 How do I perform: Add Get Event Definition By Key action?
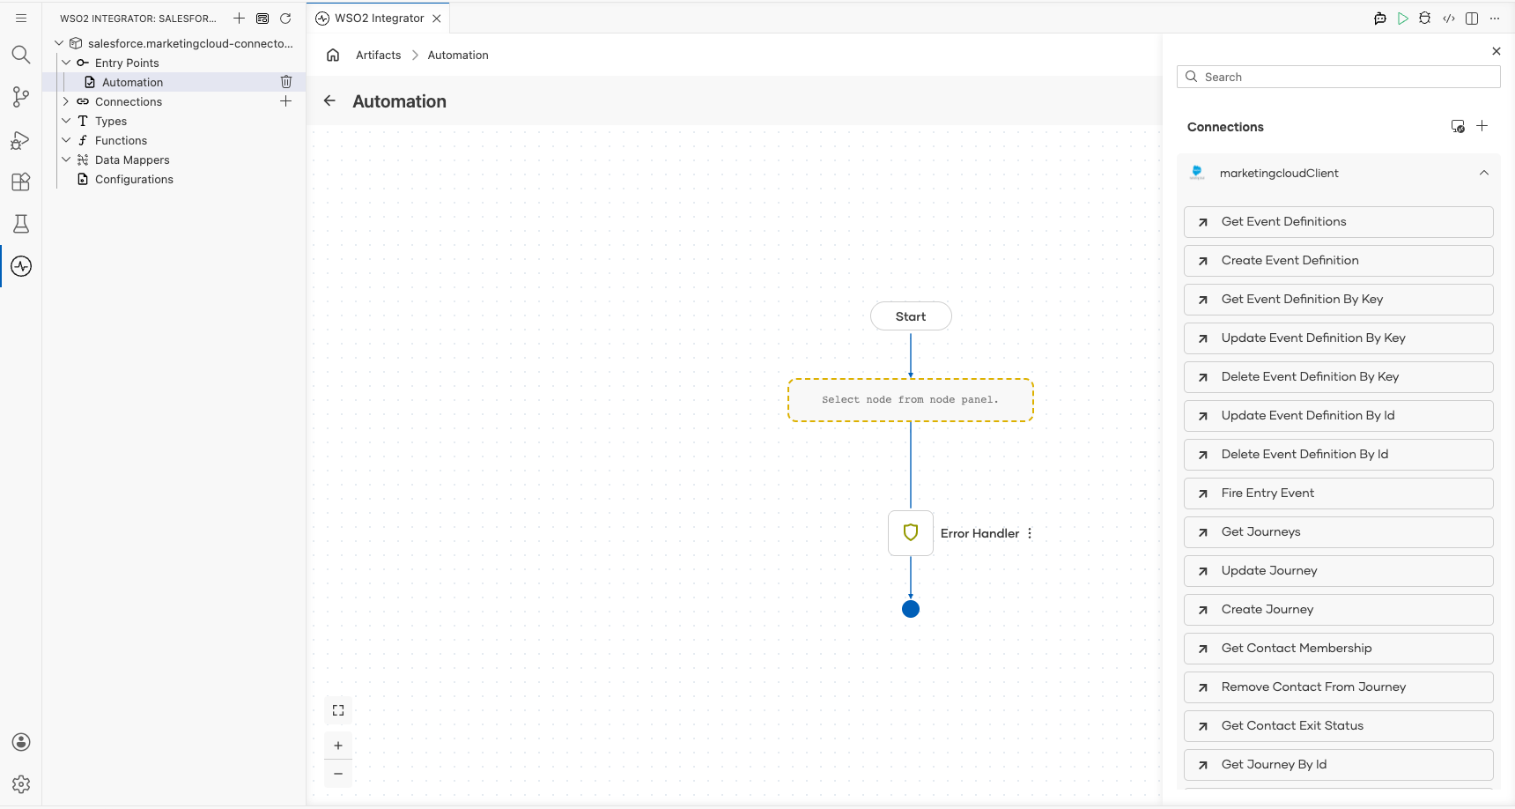(x=1338, y=300)
